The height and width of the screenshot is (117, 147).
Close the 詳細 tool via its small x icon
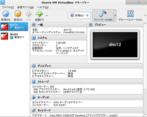click(x=87, y=15)
